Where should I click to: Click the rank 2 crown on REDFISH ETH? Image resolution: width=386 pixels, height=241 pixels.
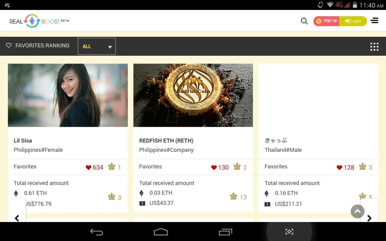[237, 166]
